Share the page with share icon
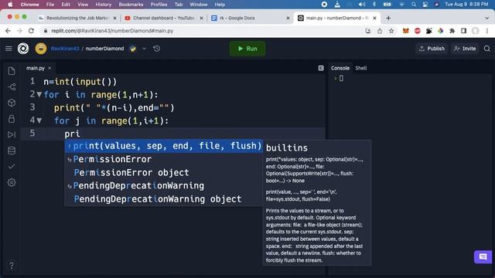Screen dimensions: 495x278 point(380,31)
